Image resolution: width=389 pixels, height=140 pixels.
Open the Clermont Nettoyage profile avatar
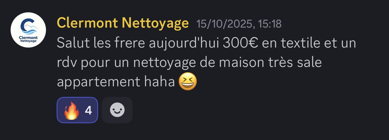28,30
